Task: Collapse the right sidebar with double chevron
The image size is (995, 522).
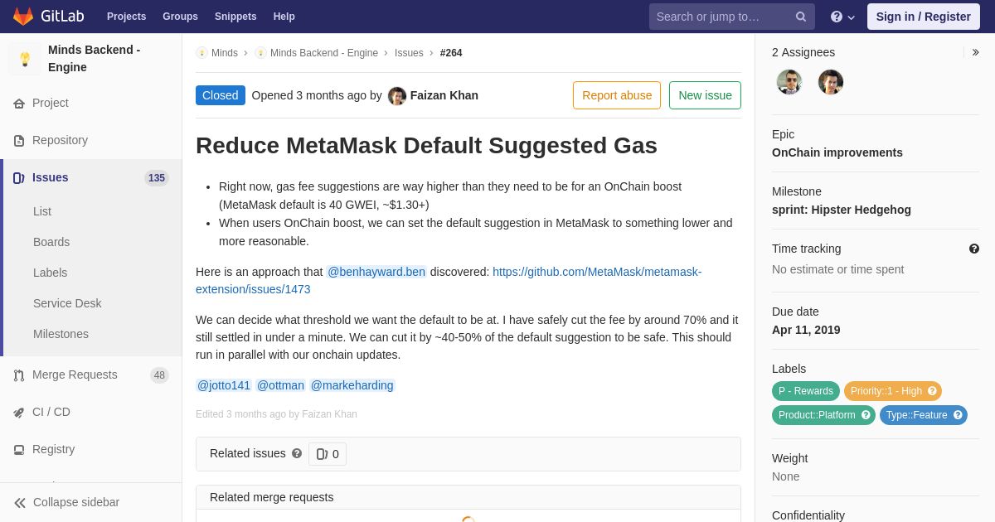Action: tap(975, 52)
